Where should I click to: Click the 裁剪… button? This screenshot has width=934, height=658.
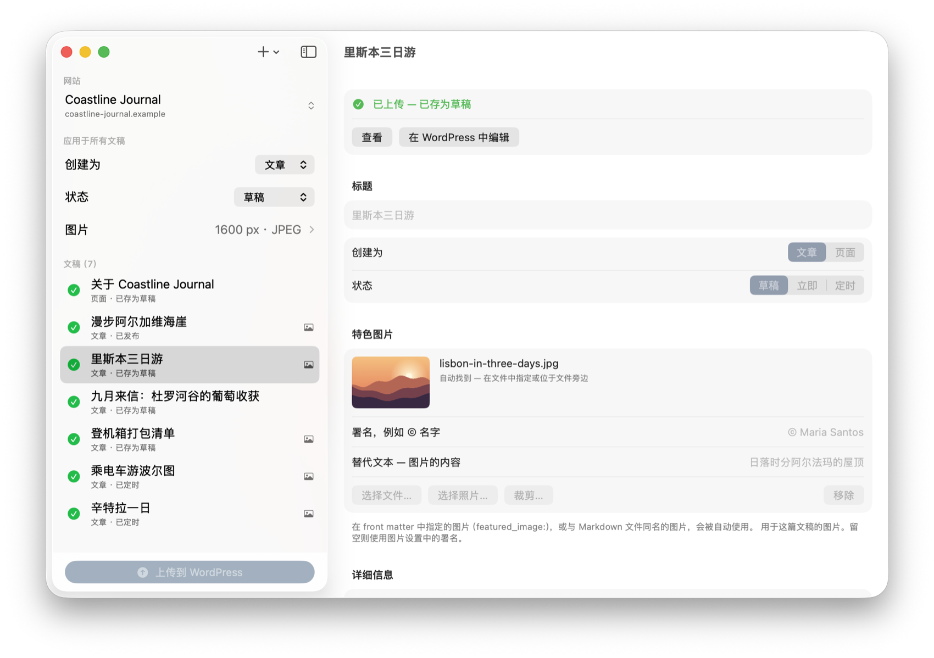pos(529,495)
